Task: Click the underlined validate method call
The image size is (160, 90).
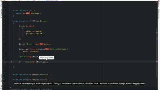Action: click(x=30, y=26)
